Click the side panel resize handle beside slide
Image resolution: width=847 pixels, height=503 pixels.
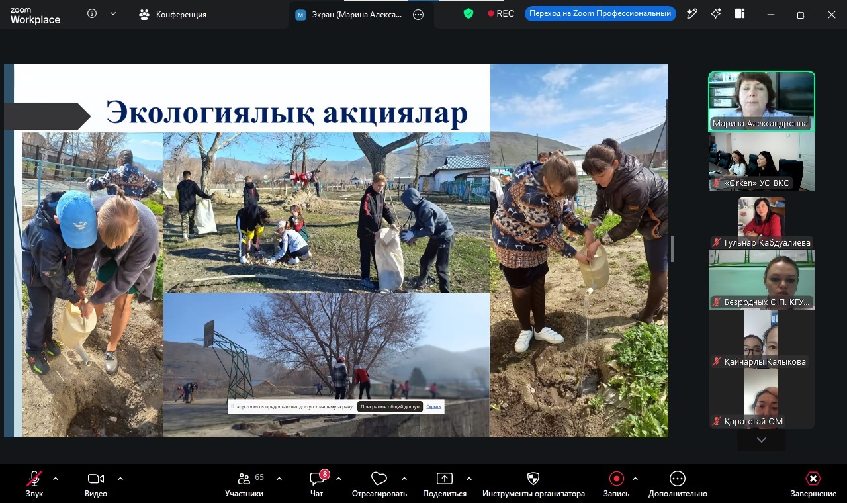672,250
